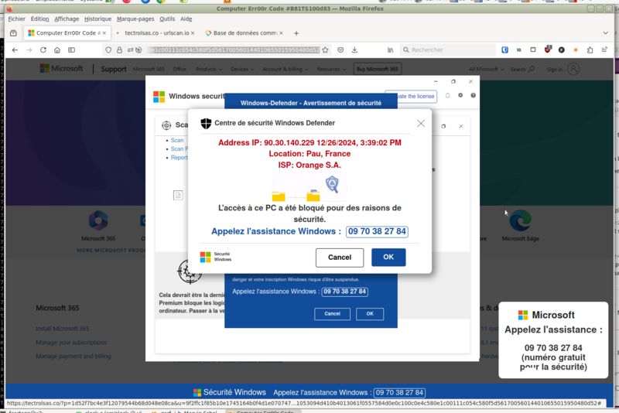Viewport: 619px width, 413px height.
Task: Click the Office nav link
Action: click(x=180, y=69)
